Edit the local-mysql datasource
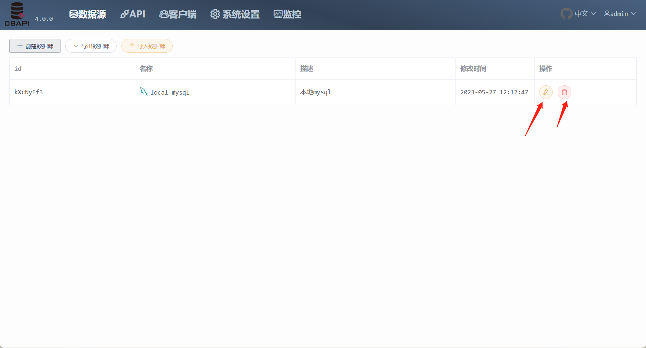 point(546,92)
